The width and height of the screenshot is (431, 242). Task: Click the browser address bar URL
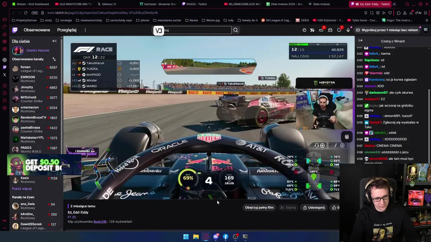click(x=102, y=13)
